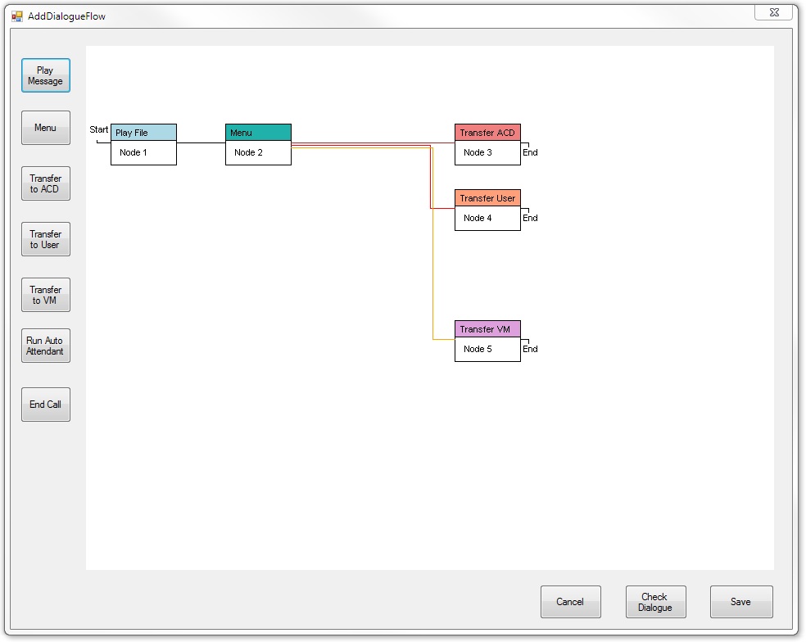Click the Node 5 body box

pos(487,350)
